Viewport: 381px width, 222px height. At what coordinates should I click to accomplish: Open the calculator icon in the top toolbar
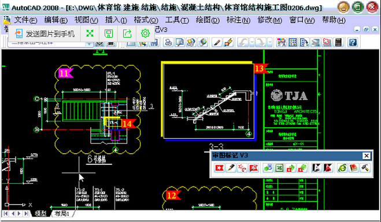coord(338,43)
